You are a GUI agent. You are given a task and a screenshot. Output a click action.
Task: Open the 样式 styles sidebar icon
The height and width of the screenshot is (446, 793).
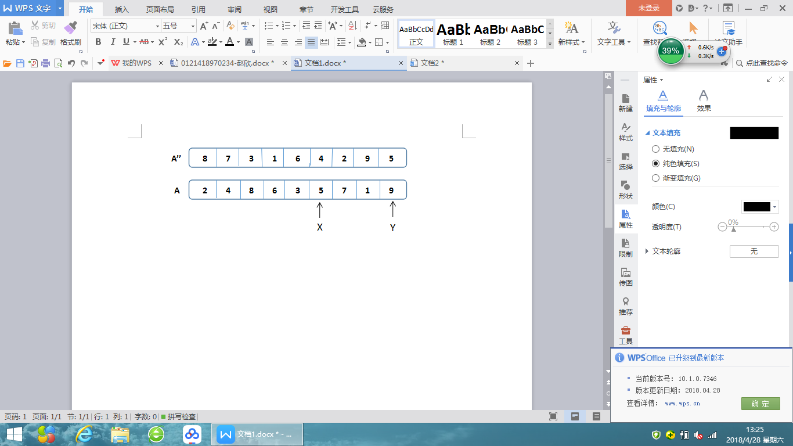point(625,132)
